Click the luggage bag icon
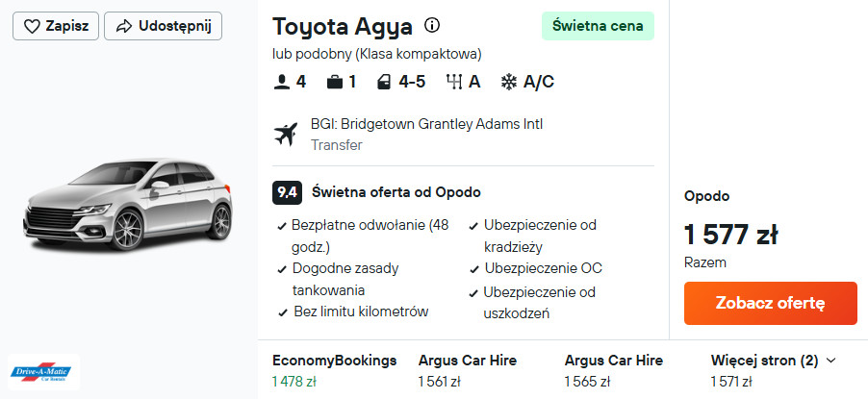The height and width of the screenshot is (399, 868). pyautogui.click(x=334, y=82)
